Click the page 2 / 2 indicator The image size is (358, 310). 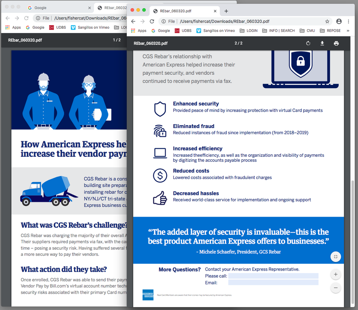(x=238, y=43)
